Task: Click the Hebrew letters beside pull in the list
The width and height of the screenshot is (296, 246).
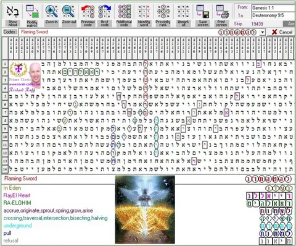Action: tap(276, 234)
